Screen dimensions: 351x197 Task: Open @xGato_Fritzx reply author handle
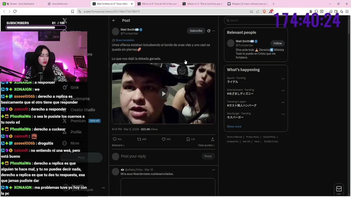pyautogui.click(x=134, y=170)
